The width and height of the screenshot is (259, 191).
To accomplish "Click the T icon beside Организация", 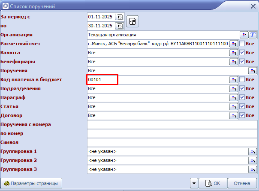I will tap(253, 35).
